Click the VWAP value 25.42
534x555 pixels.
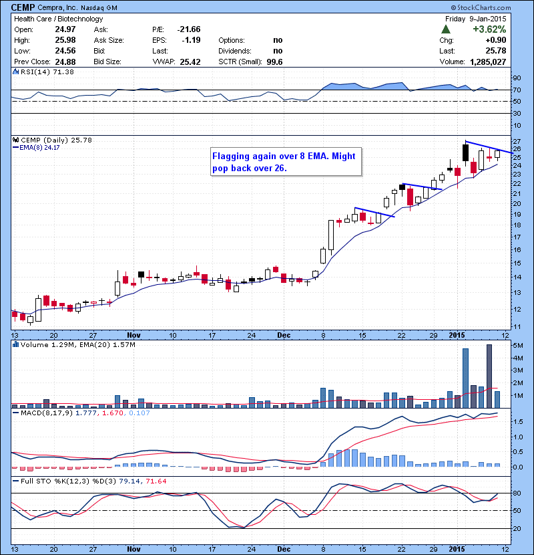pyautogui.click(x=190, y=62)
